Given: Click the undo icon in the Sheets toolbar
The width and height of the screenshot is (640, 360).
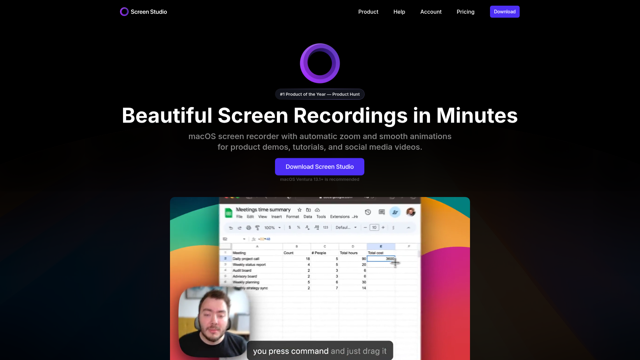Looking at the screenshot, I should pos(231,228).
